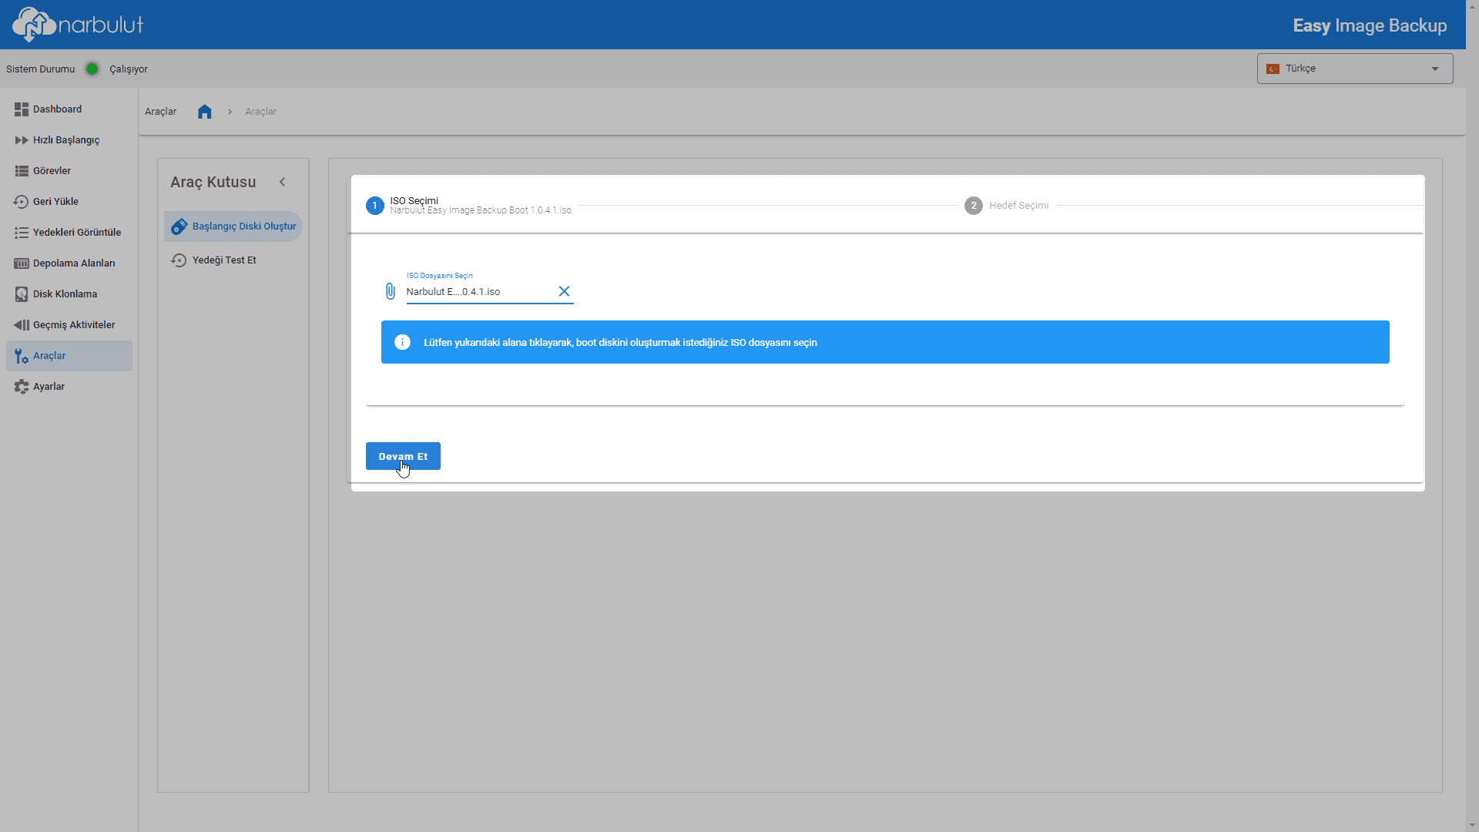Click the Araçlar breadcrumb link
The image size is (1479, 832).
260,112
